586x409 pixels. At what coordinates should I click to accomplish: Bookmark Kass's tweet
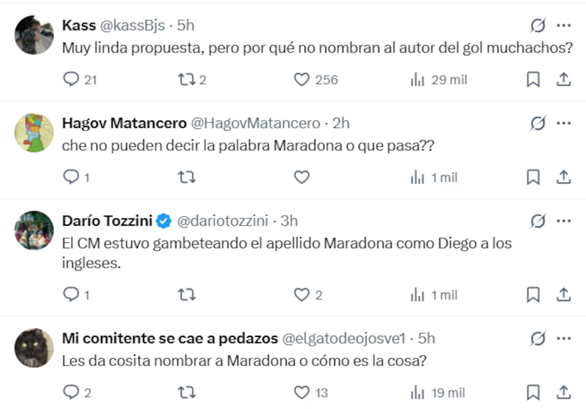(x=533, y=79)
